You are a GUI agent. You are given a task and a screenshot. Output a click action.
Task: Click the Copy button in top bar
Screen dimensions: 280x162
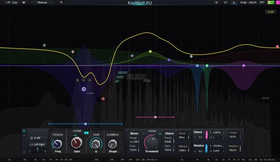coord(15,2)
